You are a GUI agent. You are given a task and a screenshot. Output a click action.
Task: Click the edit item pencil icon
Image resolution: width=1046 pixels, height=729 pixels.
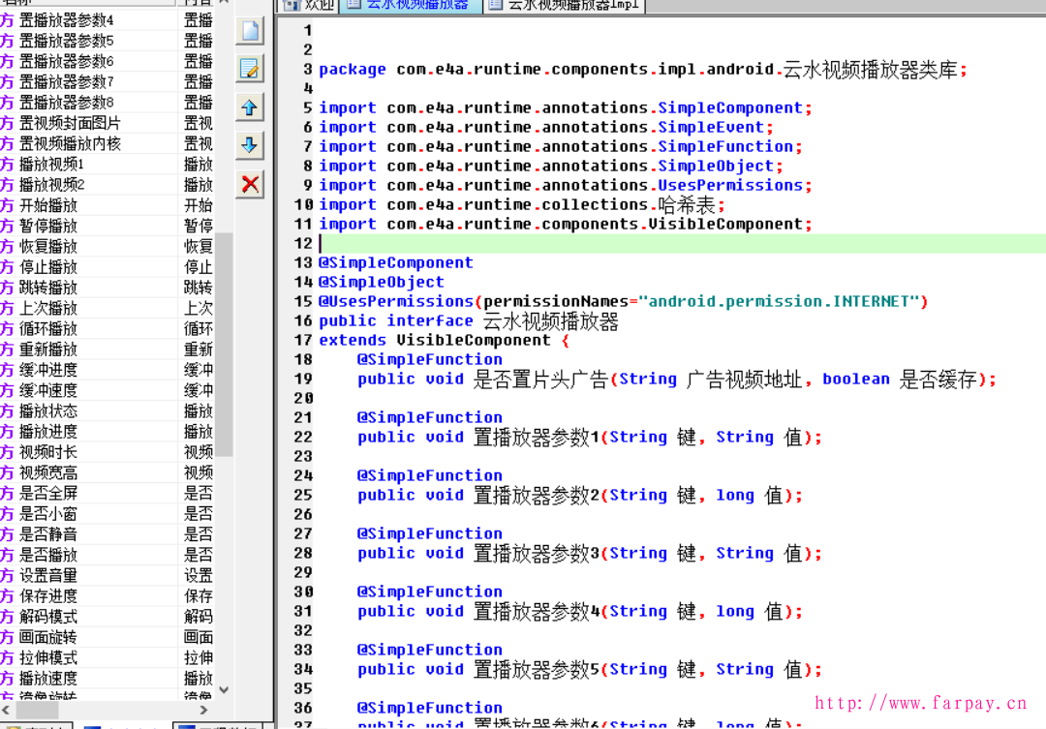tap(251, 69)
